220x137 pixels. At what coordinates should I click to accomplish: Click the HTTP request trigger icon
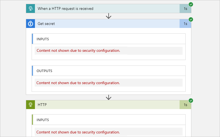[x=31, y=8]
